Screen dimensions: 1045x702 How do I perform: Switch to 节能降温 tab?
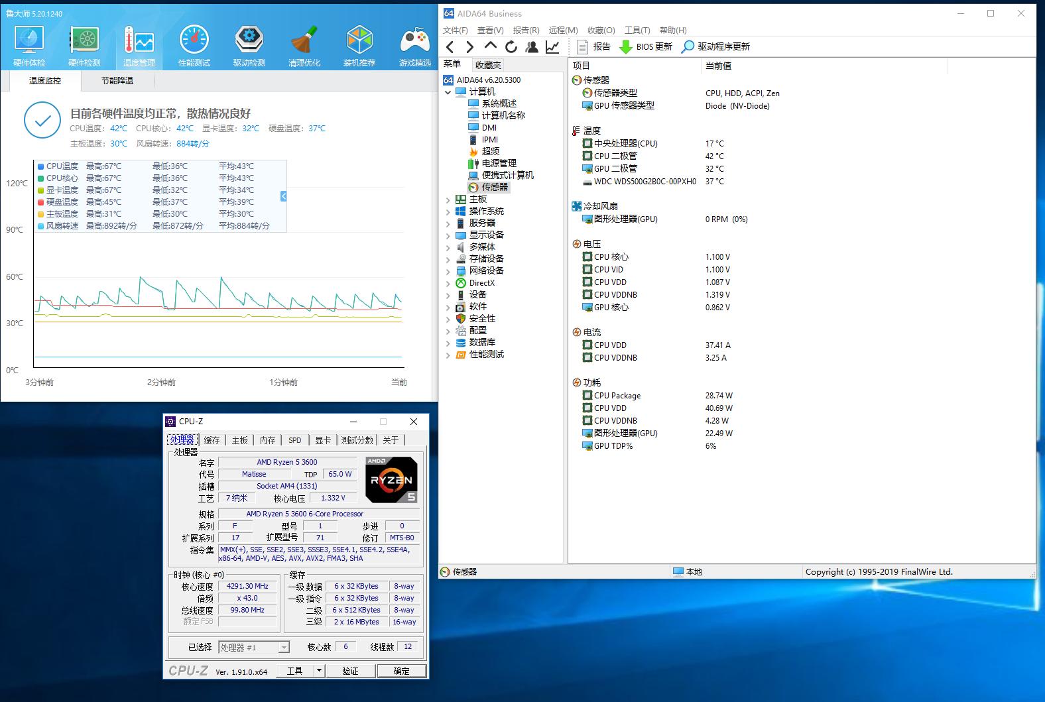click(x=117, y=81)
